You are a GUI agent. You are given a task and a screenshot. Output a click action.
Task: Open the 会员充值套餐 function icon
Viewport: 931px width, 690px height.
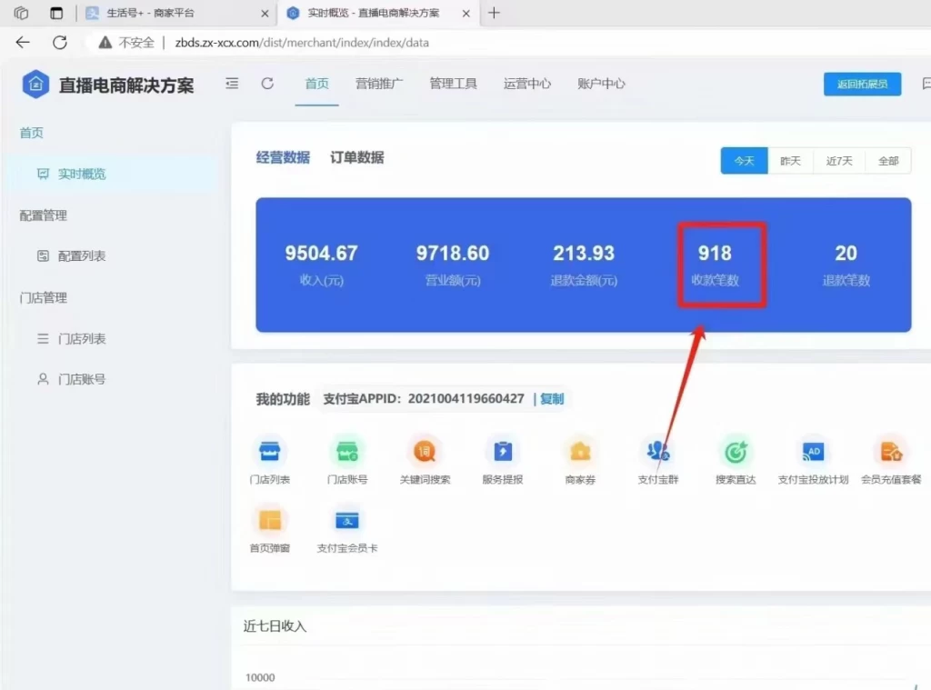(891, 452)
